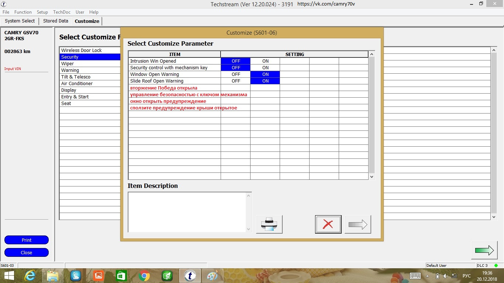The width and height of the screenshot is (504, 283).
Task: Click the blue Close button
Action: [x=27, y=252]
